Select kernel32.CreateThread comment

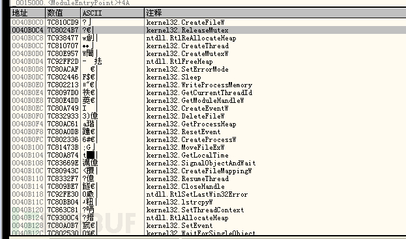point(188,46)
